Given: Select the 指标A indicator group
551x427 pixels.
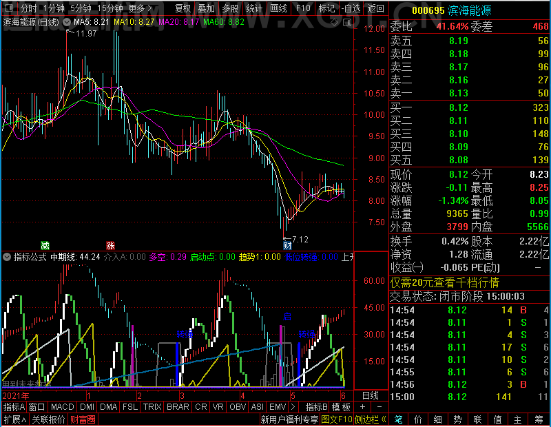Looking at the screenshot, I should coord(14,407).
